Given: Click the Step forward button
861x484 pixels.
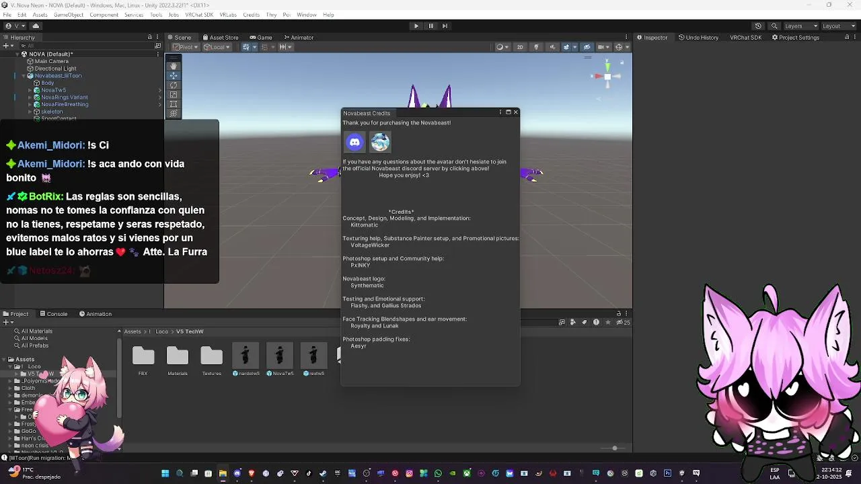Looking at the screenshot, I should pos(445,26).
